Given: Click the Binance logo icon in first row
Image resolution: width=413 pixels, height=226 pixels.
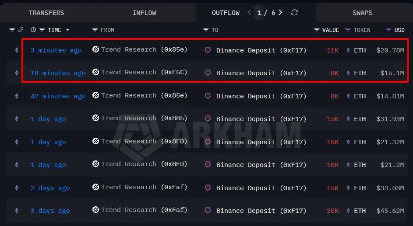Looking at the screenshot, I should (x=208, y=50).
